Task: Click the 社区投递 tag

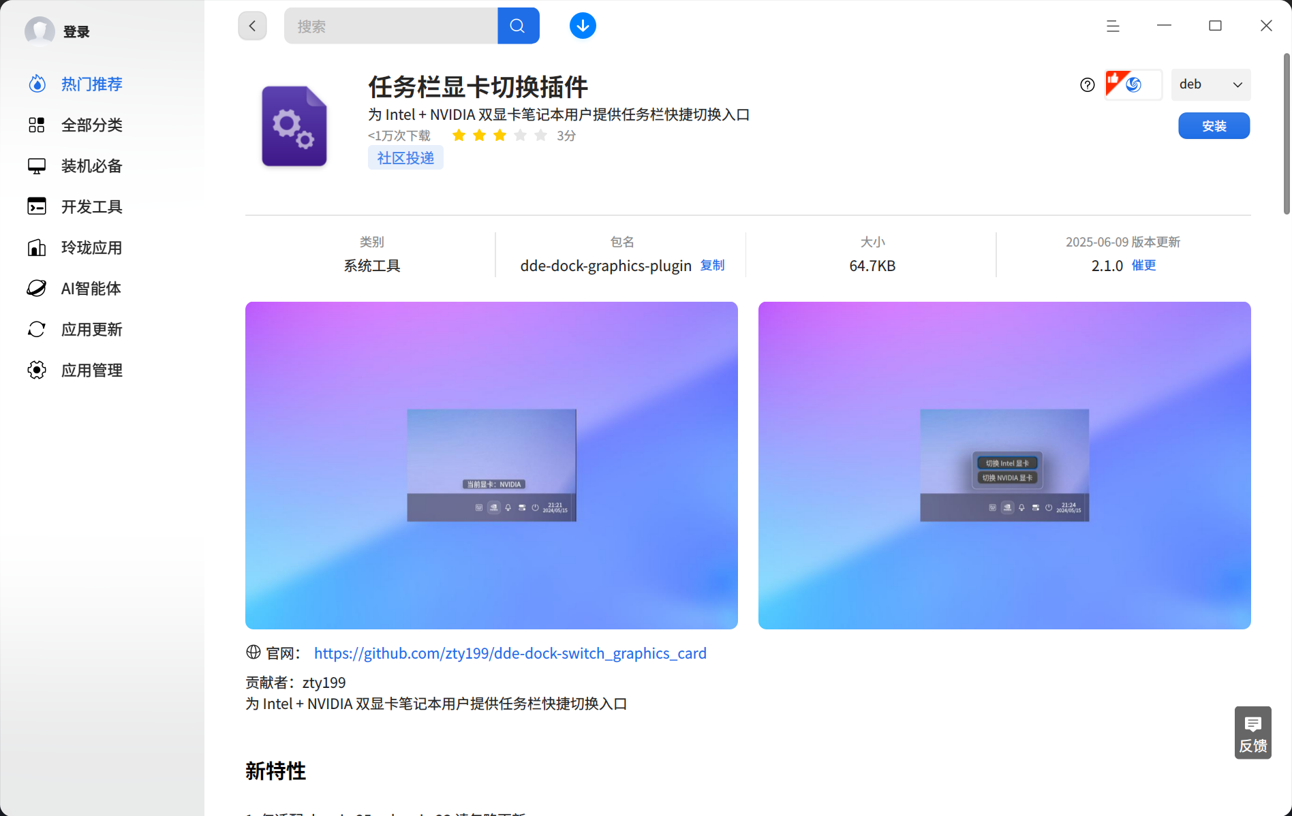Action: (x=405, y=158)
